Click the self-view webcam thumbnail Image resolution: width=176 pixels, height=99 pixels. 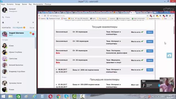click(x=167, y=84)
